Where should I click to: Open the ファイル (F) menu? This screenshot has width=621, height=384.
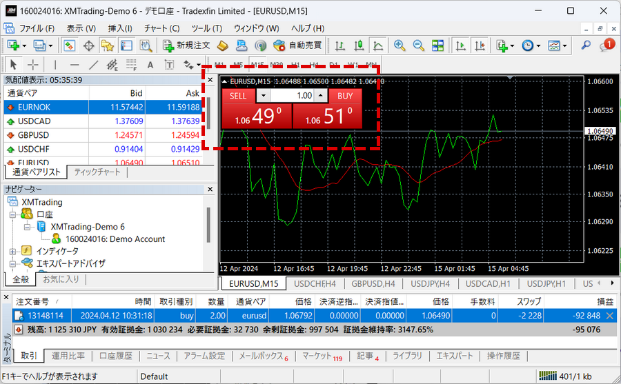(37, 28)
